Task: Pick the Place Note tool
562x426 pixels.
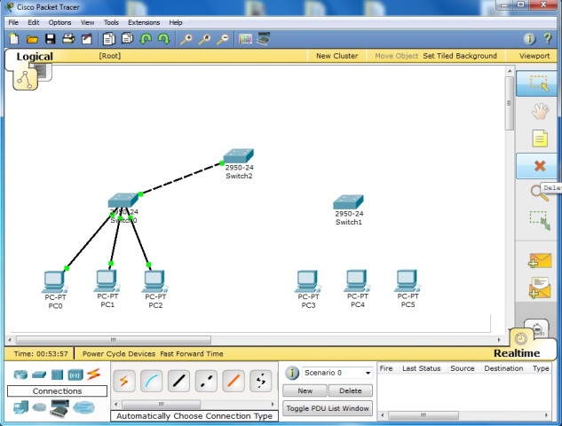Action: click(x=539, y=138)
